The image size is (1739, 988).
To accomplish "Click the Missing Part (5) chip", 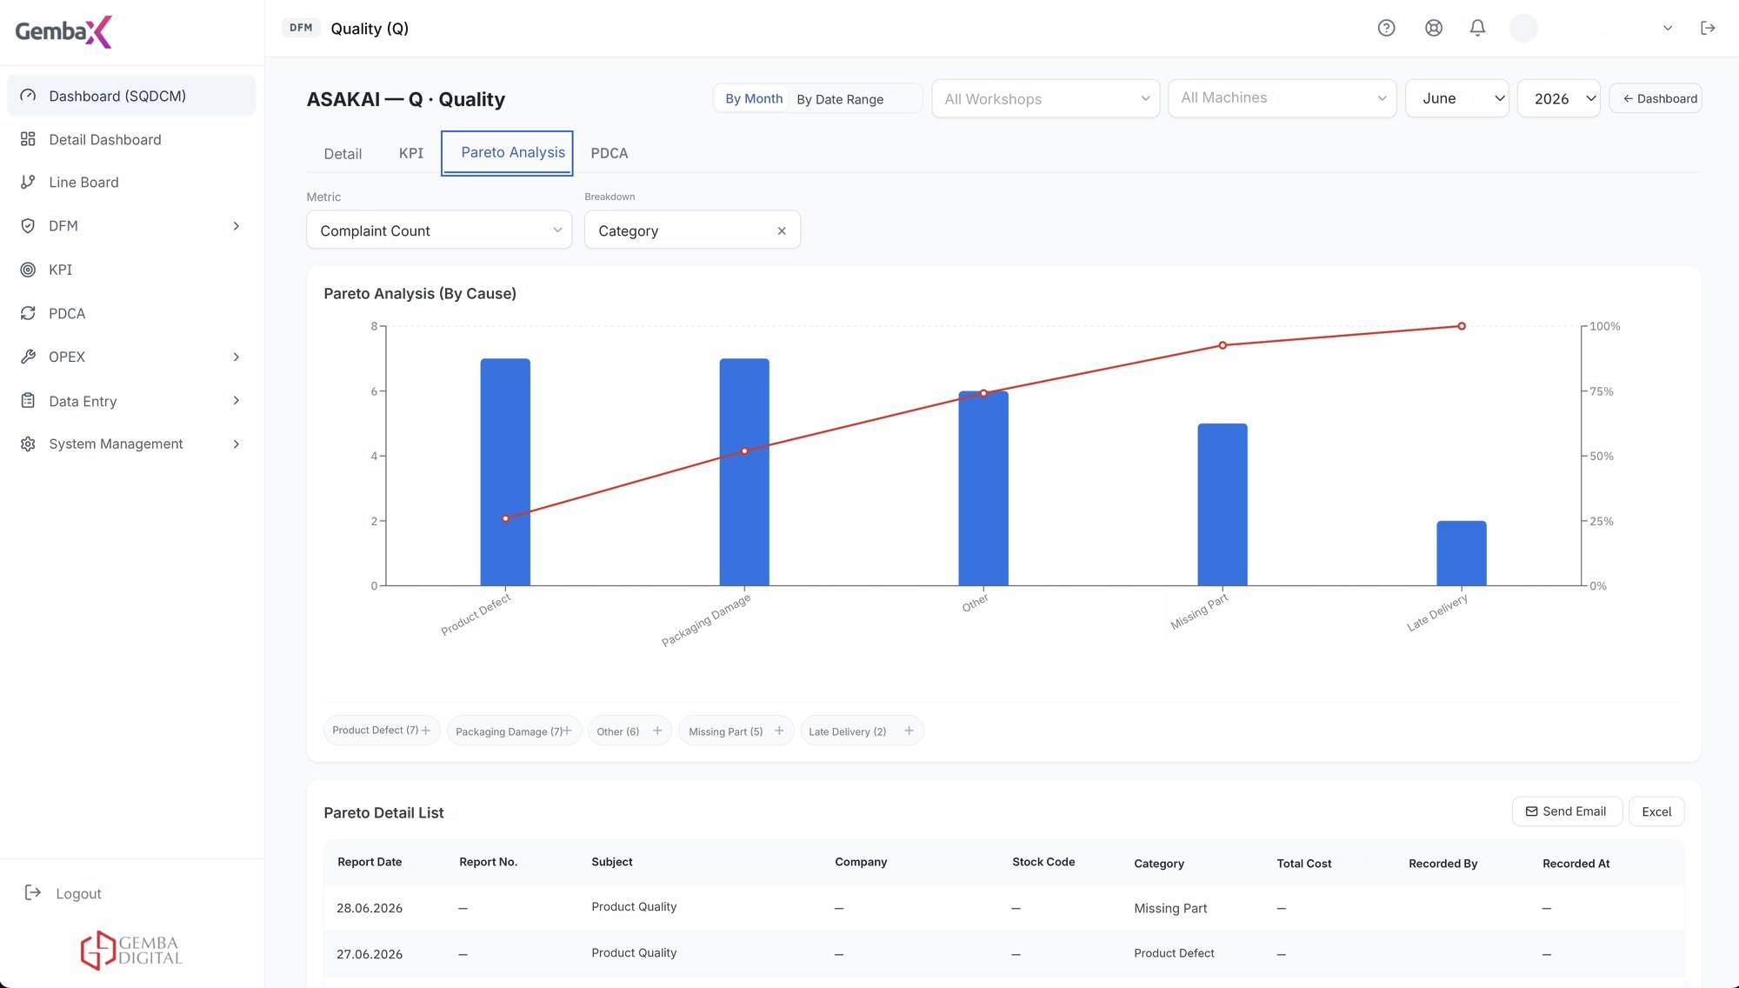I will [736, 731].
